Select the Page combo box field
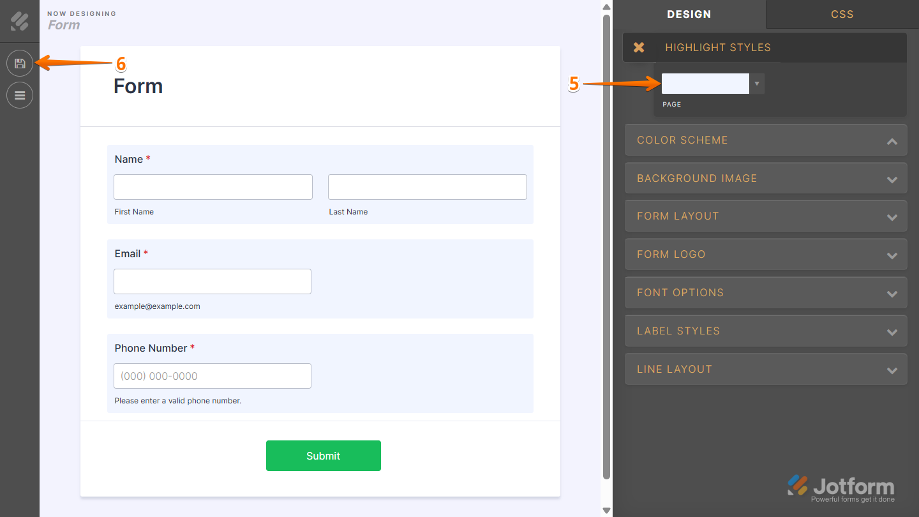 705,83
